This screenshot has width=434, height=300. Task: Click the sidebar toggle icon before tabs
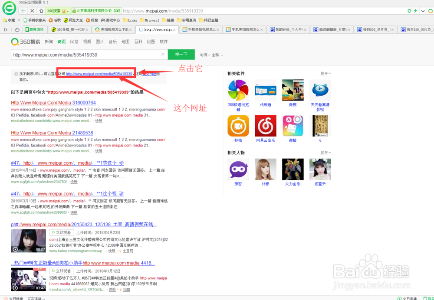point(6,29)
